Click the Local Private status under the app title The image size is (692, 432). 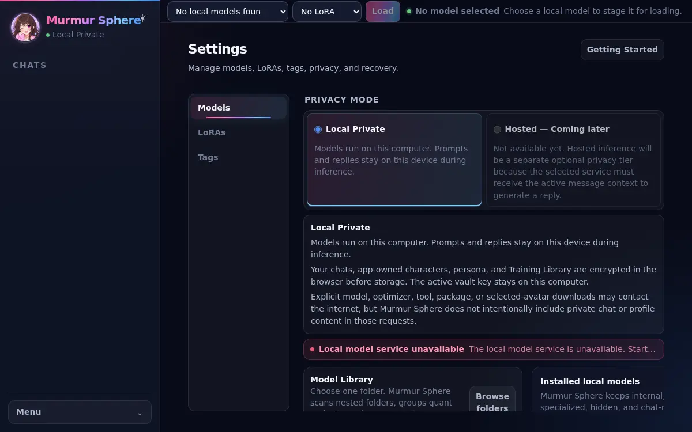point(75,35)
